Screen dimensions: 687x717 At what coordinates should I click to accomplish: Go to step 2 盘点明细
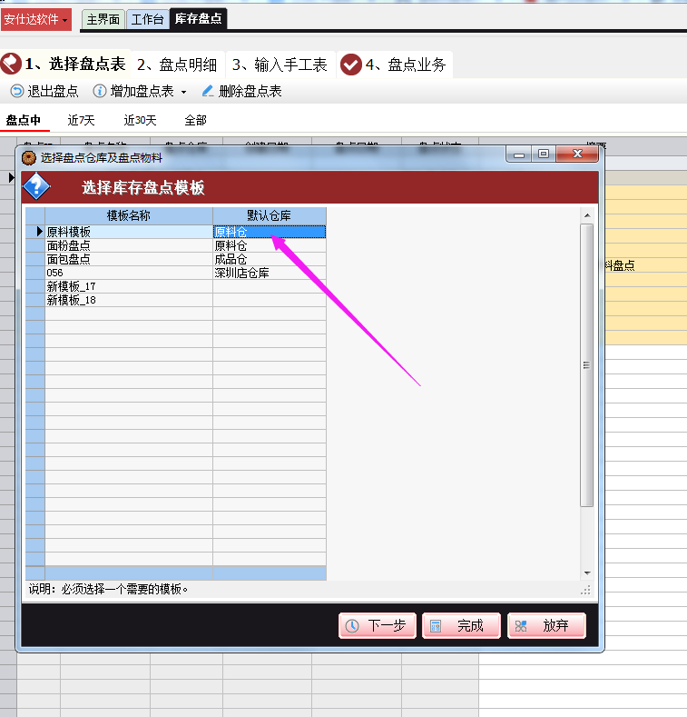tap(177, 65)
